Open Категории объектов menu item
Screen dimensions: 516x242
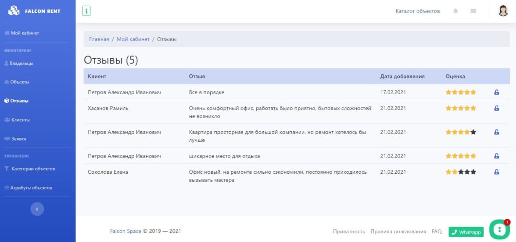(x=33, y=169)
